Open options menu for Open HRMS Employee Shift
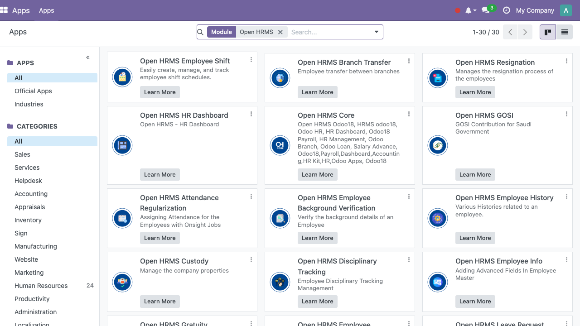The height and width of the screenshot is (326, 580). [251, 60]
